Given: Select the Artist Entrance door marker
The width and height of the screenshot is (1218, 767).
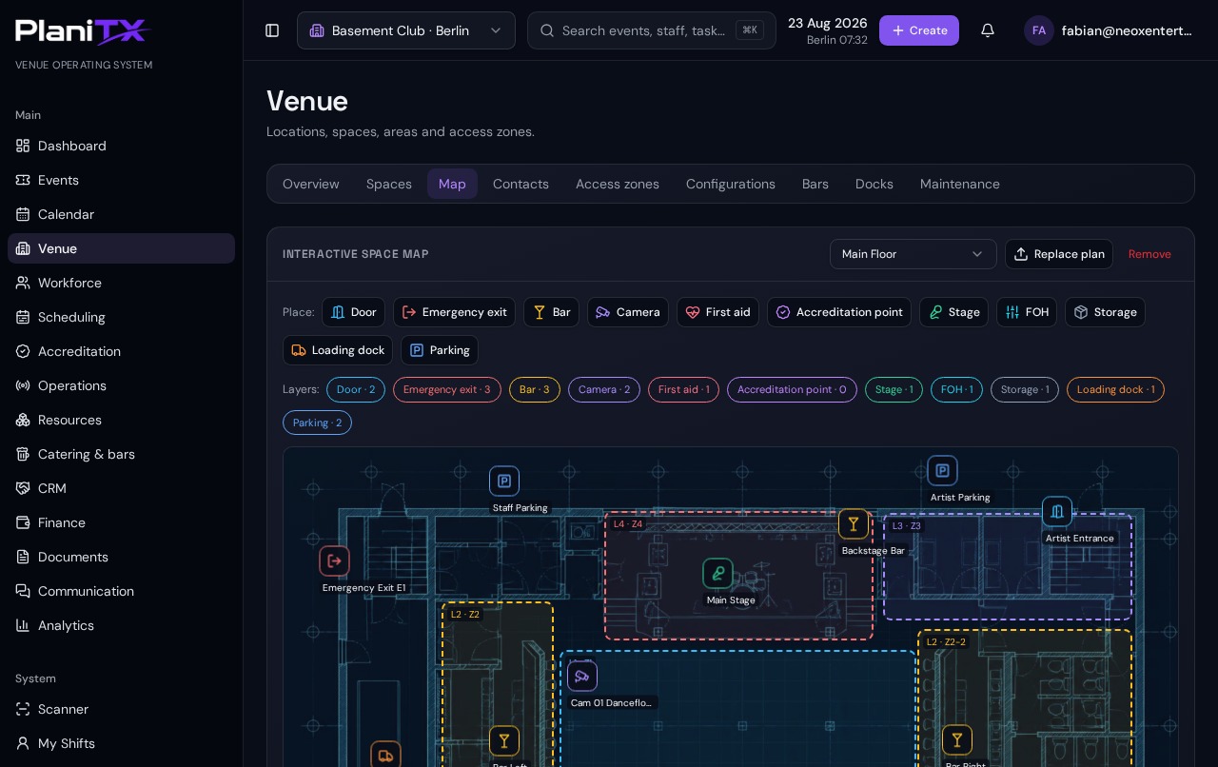Looking at the screenshot, I should click(x=1057, y=511).
